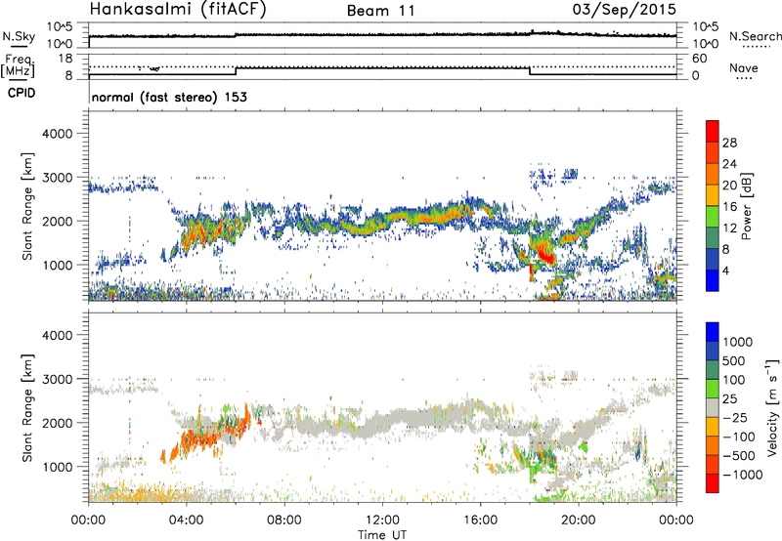782x541 pixels.
Task: Click the 'Freq. [MHz]' axis label
Action: coord(18,65)
